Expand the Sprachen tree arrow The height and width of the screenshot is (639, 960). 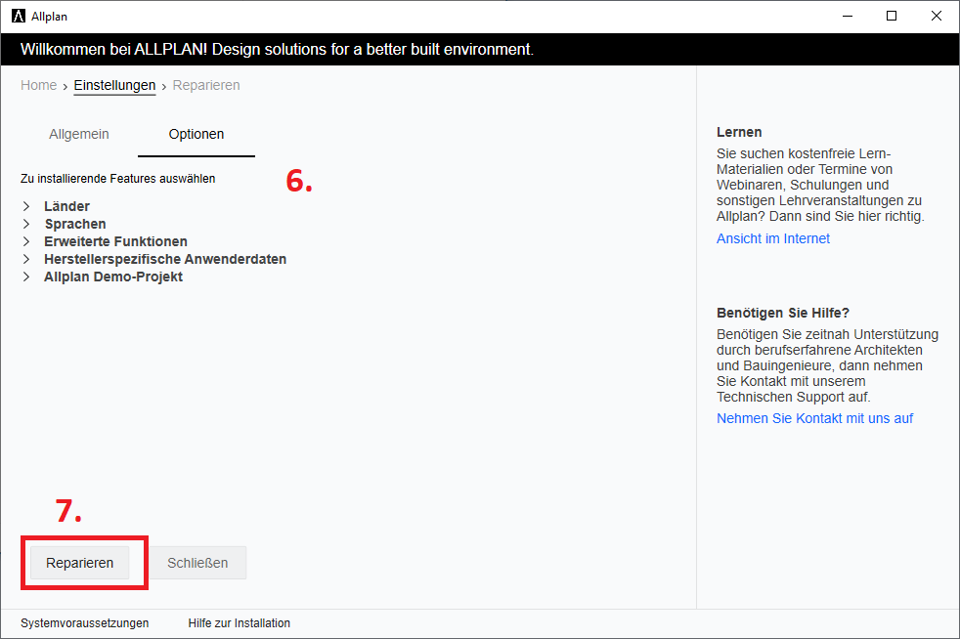pyautogui.click(x=25, y=224)
